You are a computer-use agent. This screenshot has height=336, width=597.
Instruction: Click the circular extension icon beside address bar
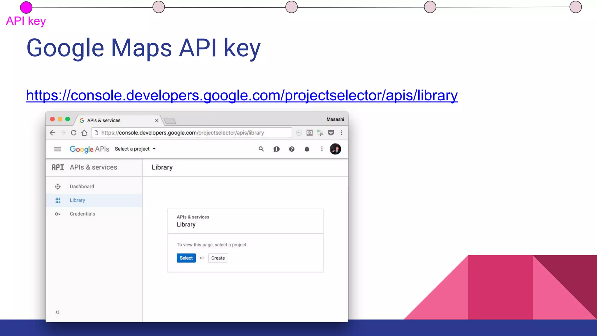click(299, 133)
